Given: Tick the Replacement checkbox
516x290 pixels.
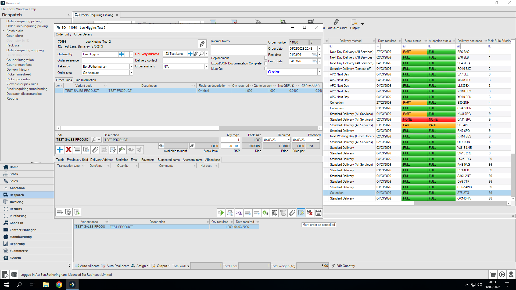Looking at the screenshot, I should point(266,58).
